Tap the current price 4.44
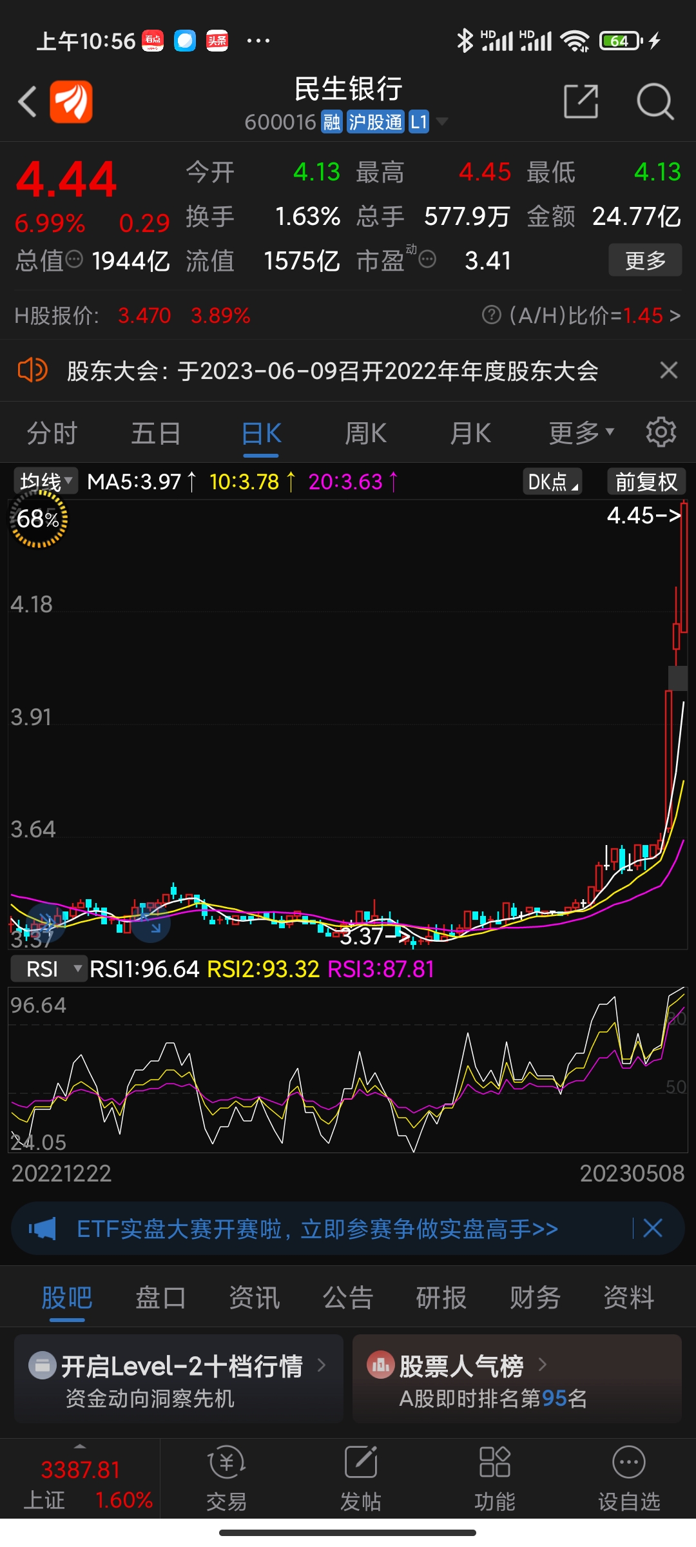 click(66, 179)
